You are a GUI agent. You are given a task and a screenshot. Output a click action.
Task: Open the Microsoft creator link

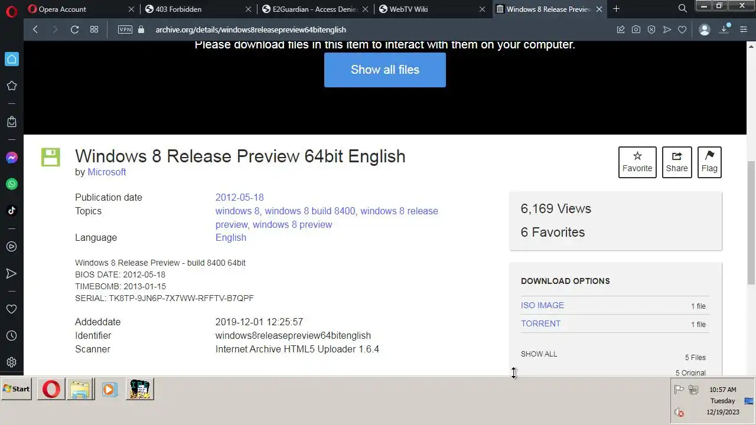(107, 172)
